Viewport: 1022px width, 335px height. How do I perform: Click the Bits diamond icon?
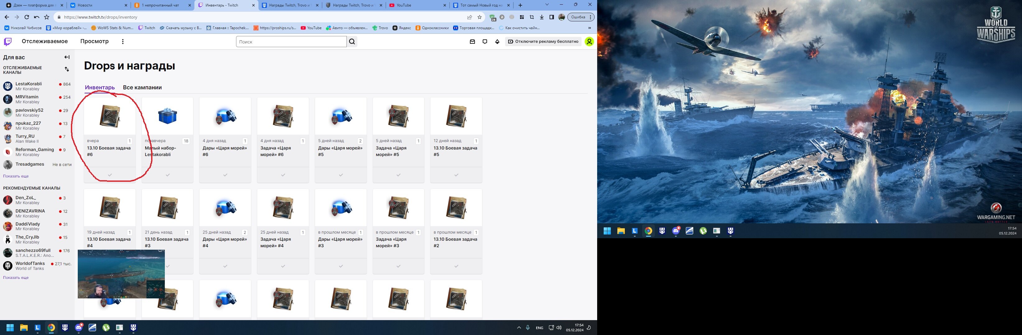coord(497,42)
